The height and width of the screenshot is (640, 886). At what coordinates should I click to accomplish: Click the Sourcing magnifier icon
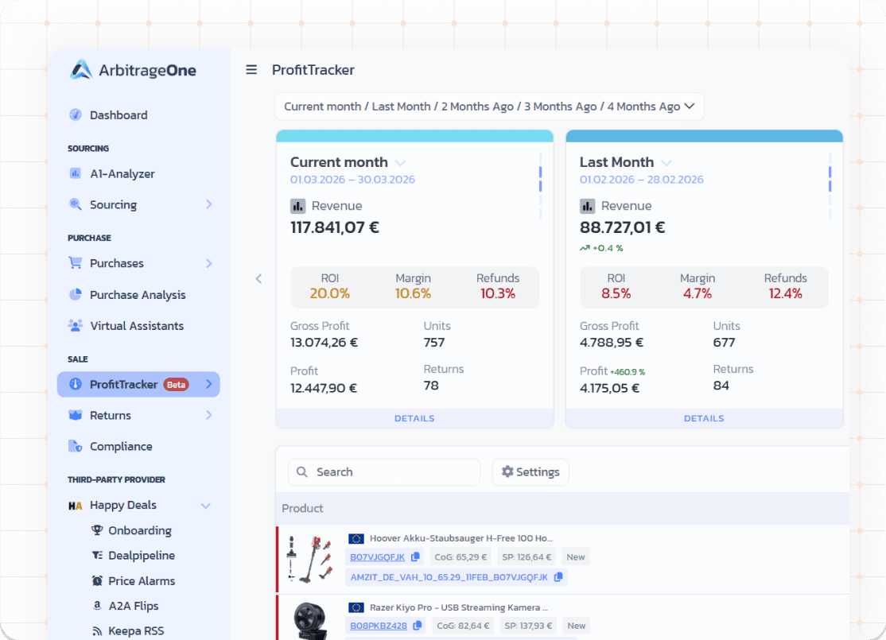tap(75, 204)
